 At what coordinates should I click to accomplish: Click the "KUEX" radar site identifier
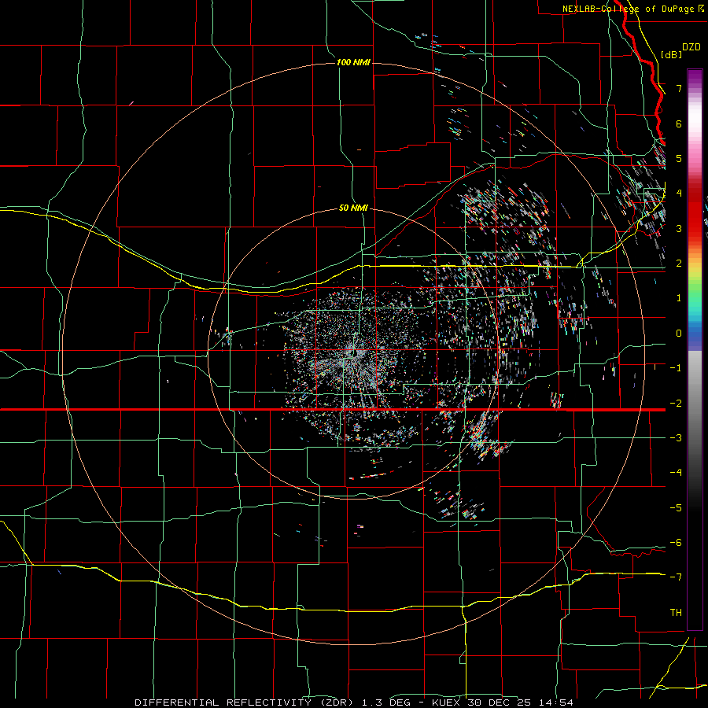pos(446,702)
